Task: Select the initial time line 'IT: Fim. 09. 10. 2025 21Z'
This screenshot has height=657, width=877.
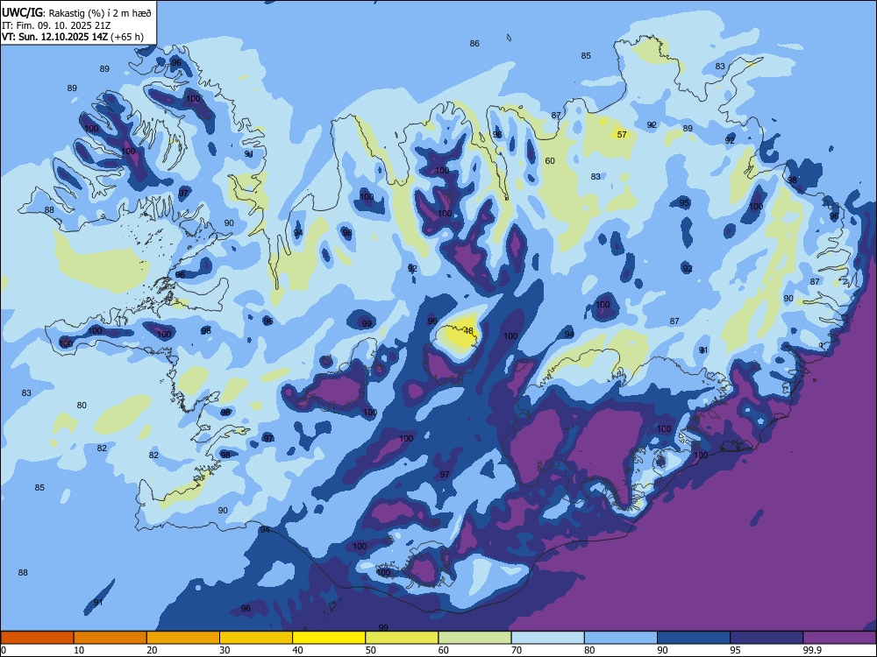Action: pyautogui.click(x=56, y=25)
